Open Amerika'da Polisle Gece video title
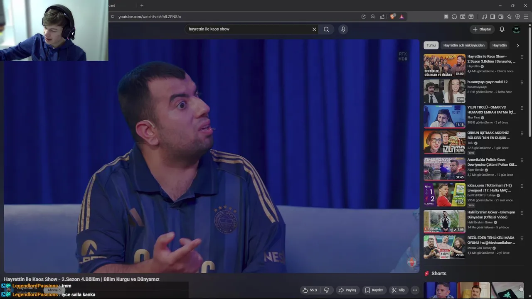 point(492,162)
